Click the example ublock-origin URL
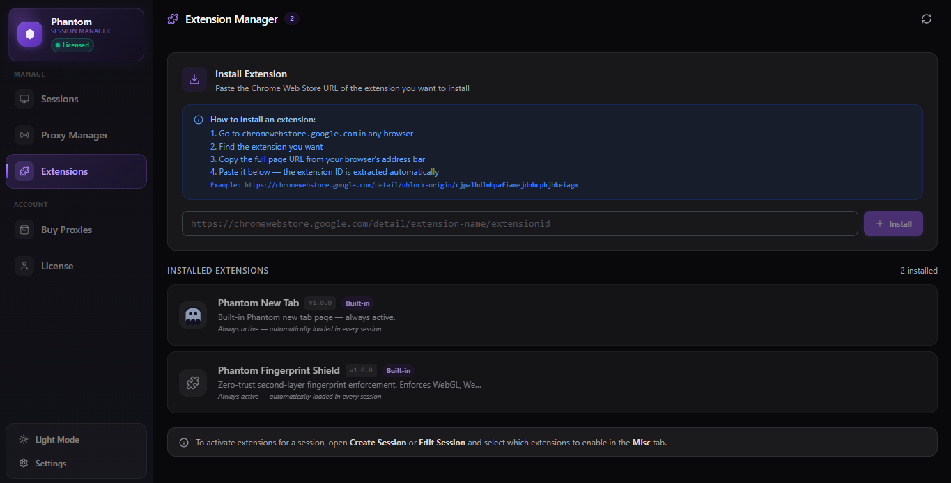951x483 pixels. pyautogui.click(x=411, y=185)
